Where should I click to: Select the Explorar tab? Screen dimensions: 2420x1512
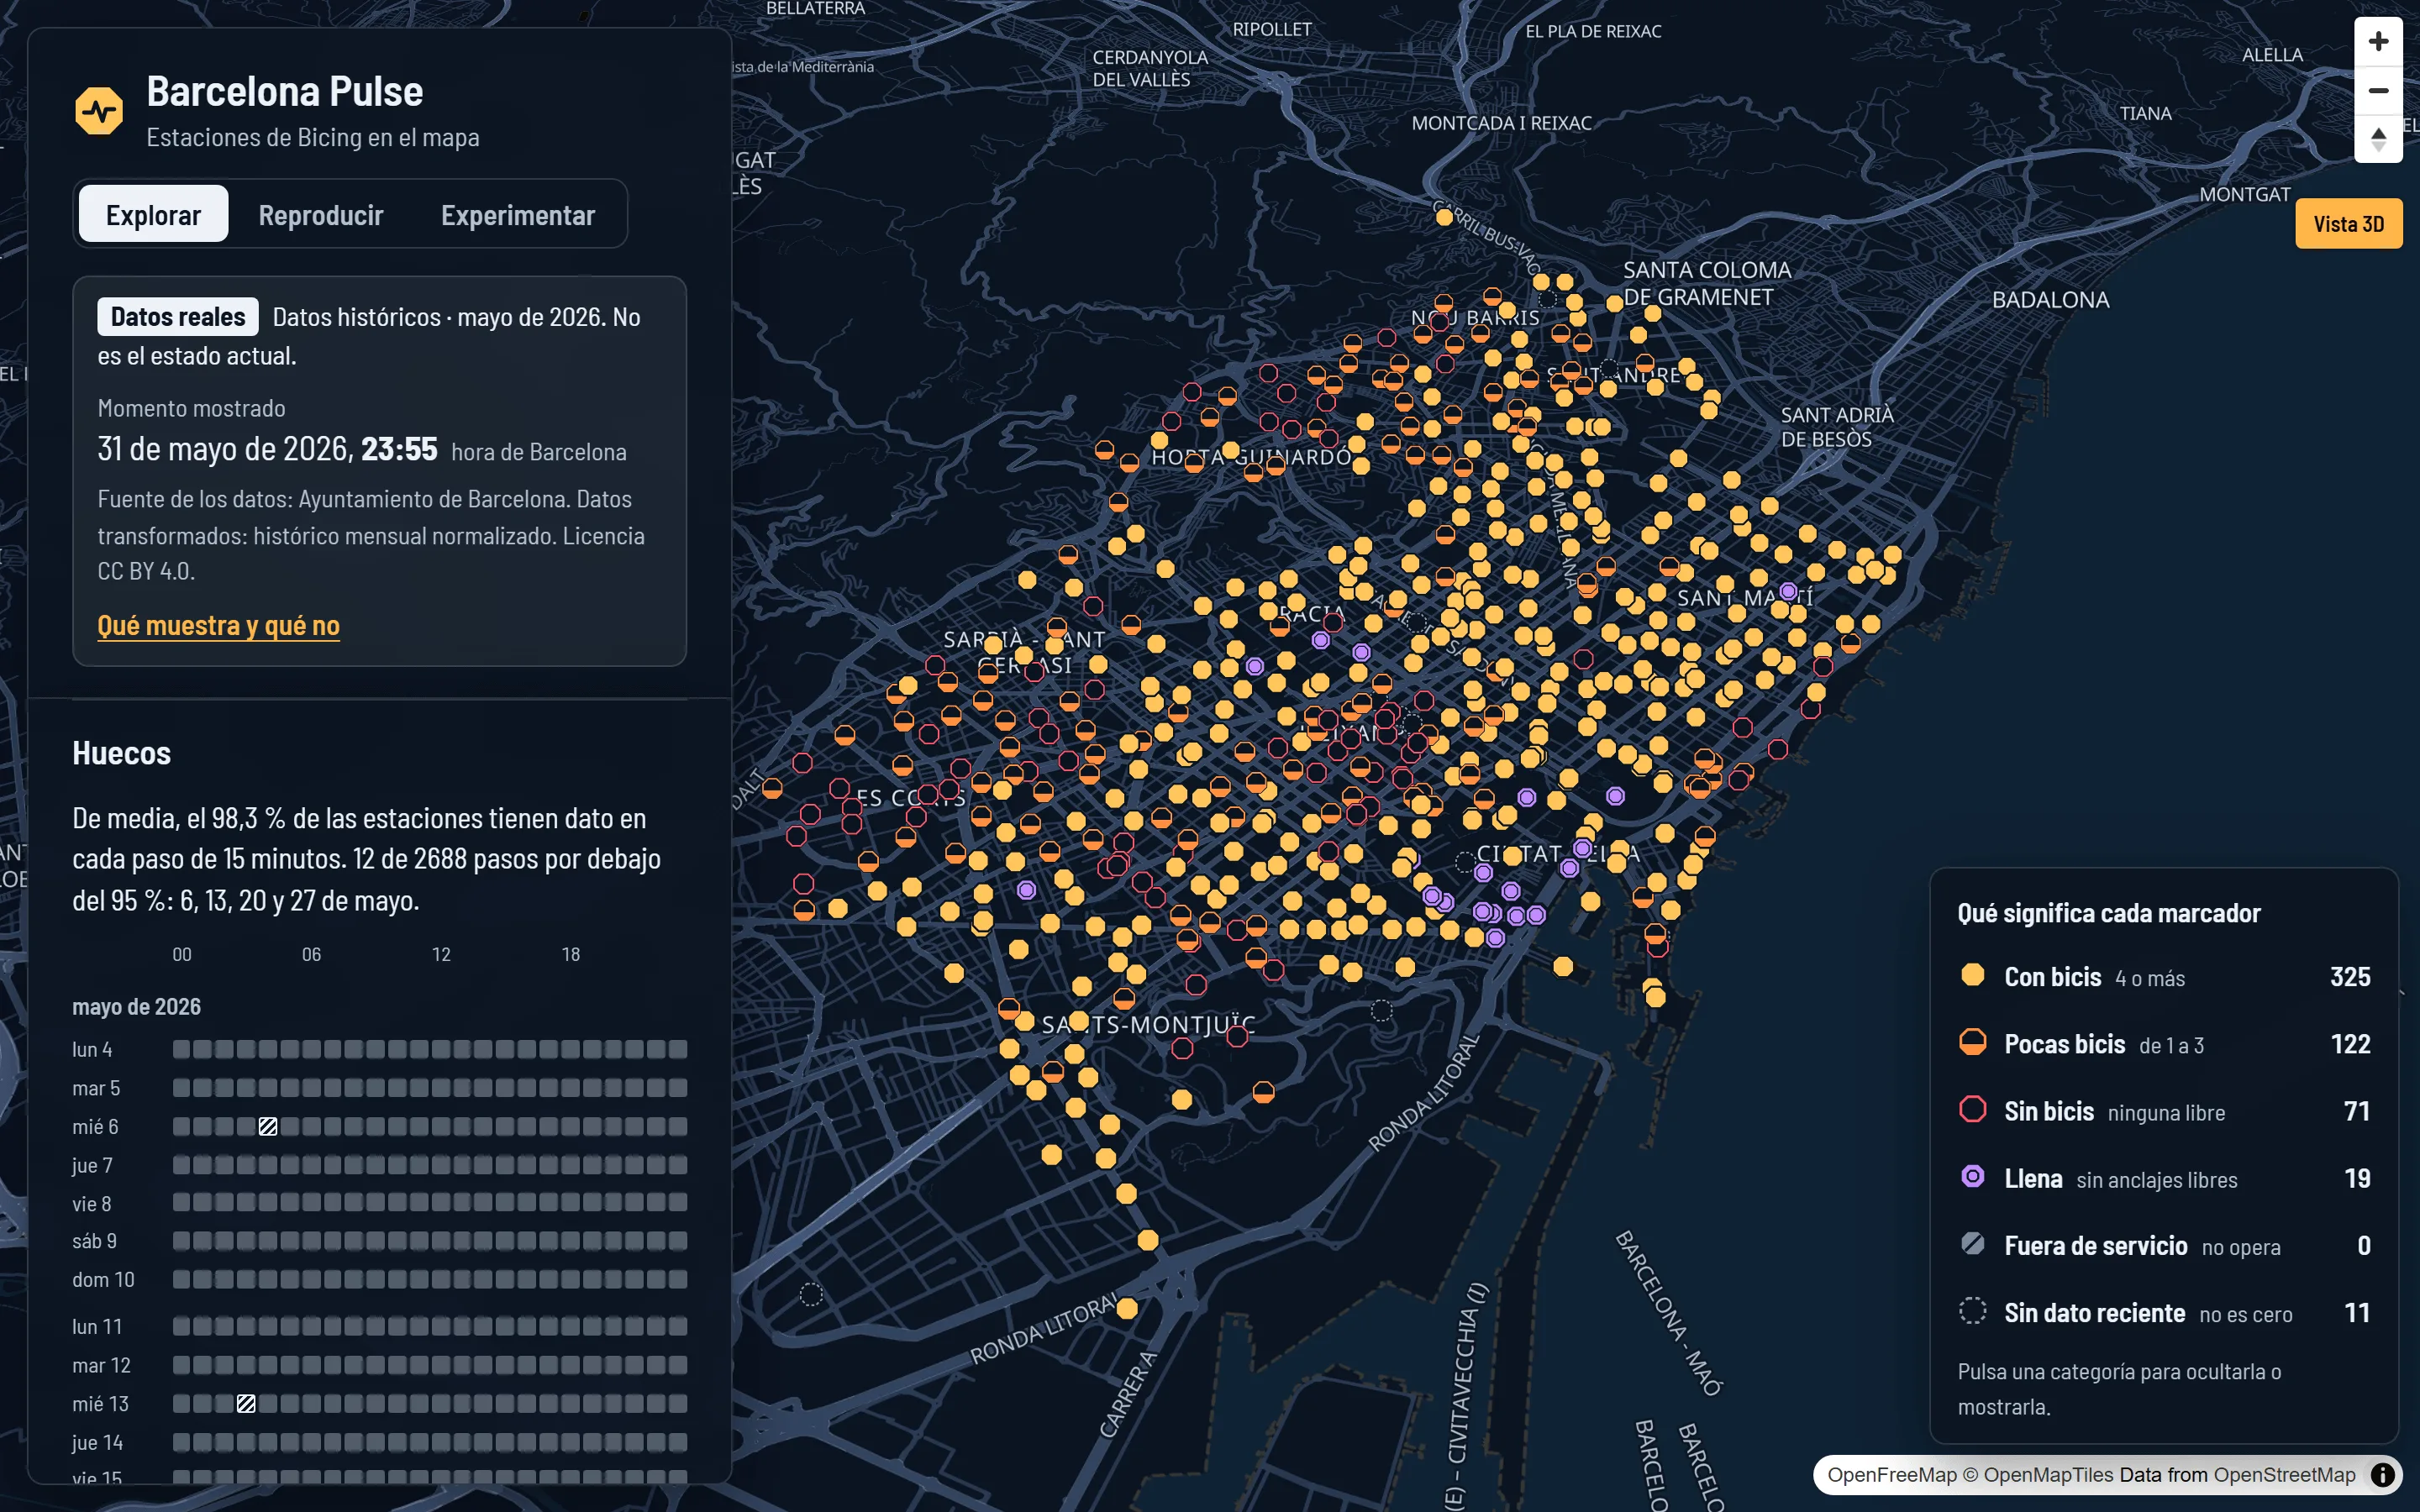153,214
